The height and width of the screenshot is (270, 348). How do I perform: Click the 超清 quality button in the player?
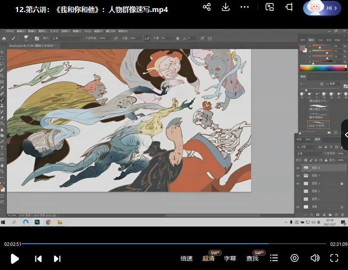[208, 259]
